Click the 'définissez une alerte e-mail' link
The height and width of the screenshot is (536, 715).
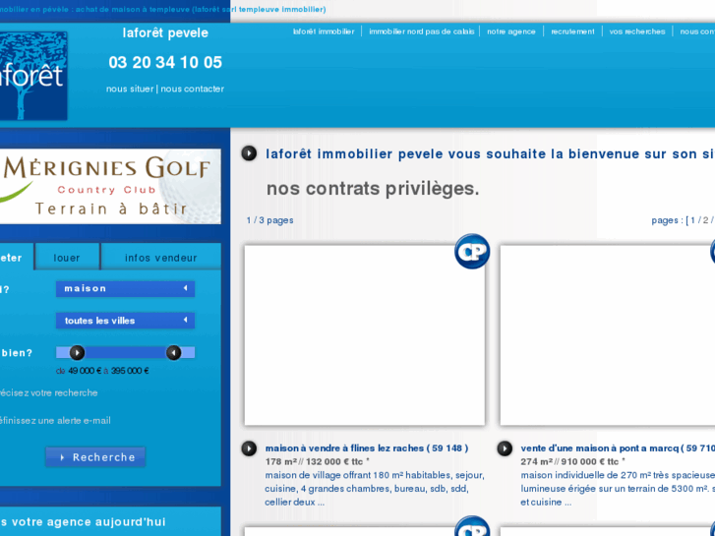tap(55, 421)
